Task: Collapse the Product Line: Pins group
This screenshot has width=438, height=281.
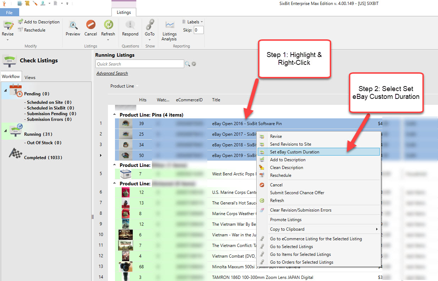Action: point(114,114)
